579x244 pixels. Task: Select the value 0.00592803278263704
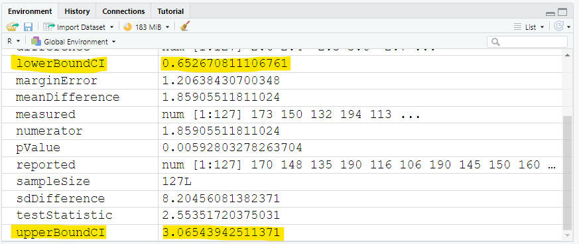point(232,148)
